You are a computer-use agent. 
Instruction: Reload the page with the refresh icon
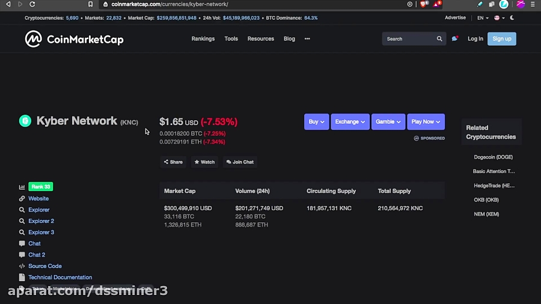click(x=32, y=4)
